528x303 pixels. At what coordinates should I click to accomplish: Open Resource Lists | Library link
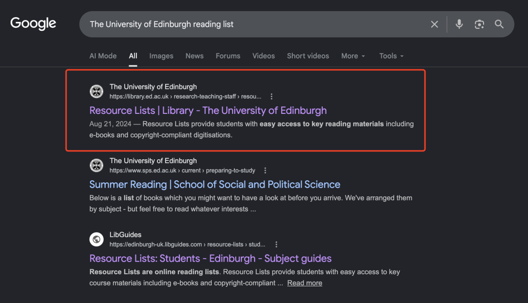pyautogui.click(x=208, y=110)
